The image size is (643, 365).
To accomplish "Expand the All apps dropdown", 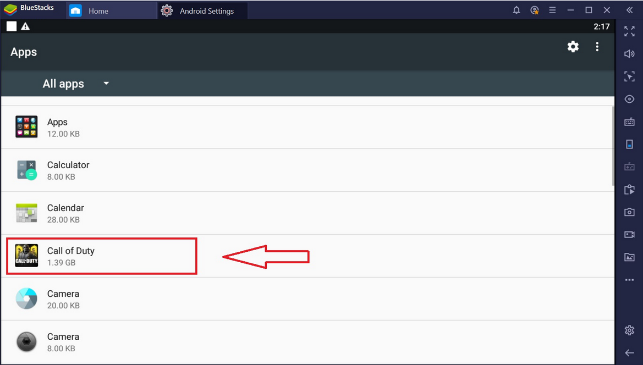I will pyautogui.click(x=76, y=84).
